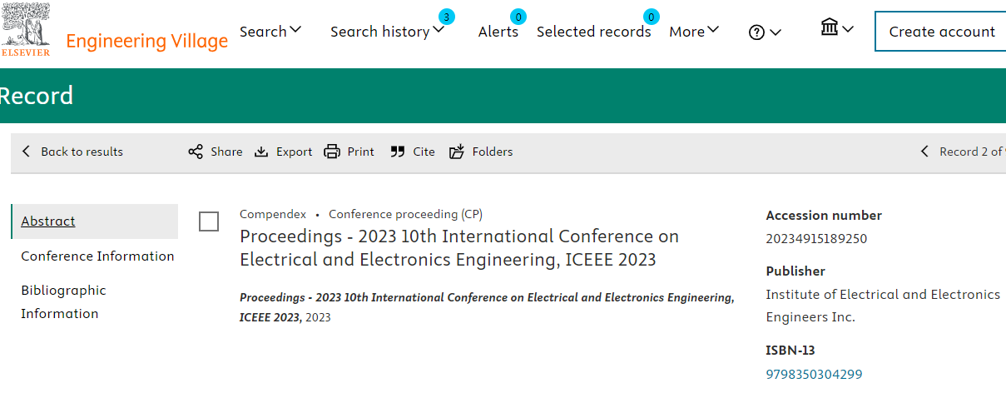Click the Cite quotation icon
Screen dimensions: 1006x408
coord(398,152)
